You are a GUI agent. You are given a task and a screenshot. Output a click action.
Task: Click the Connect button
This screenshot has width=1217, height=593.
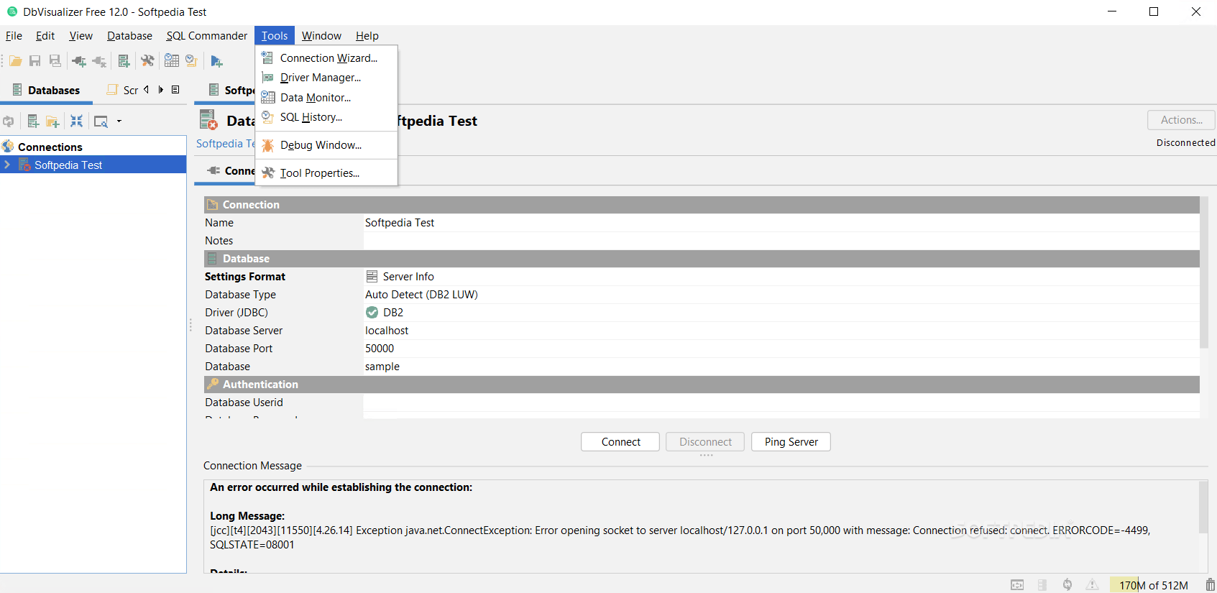620,442
